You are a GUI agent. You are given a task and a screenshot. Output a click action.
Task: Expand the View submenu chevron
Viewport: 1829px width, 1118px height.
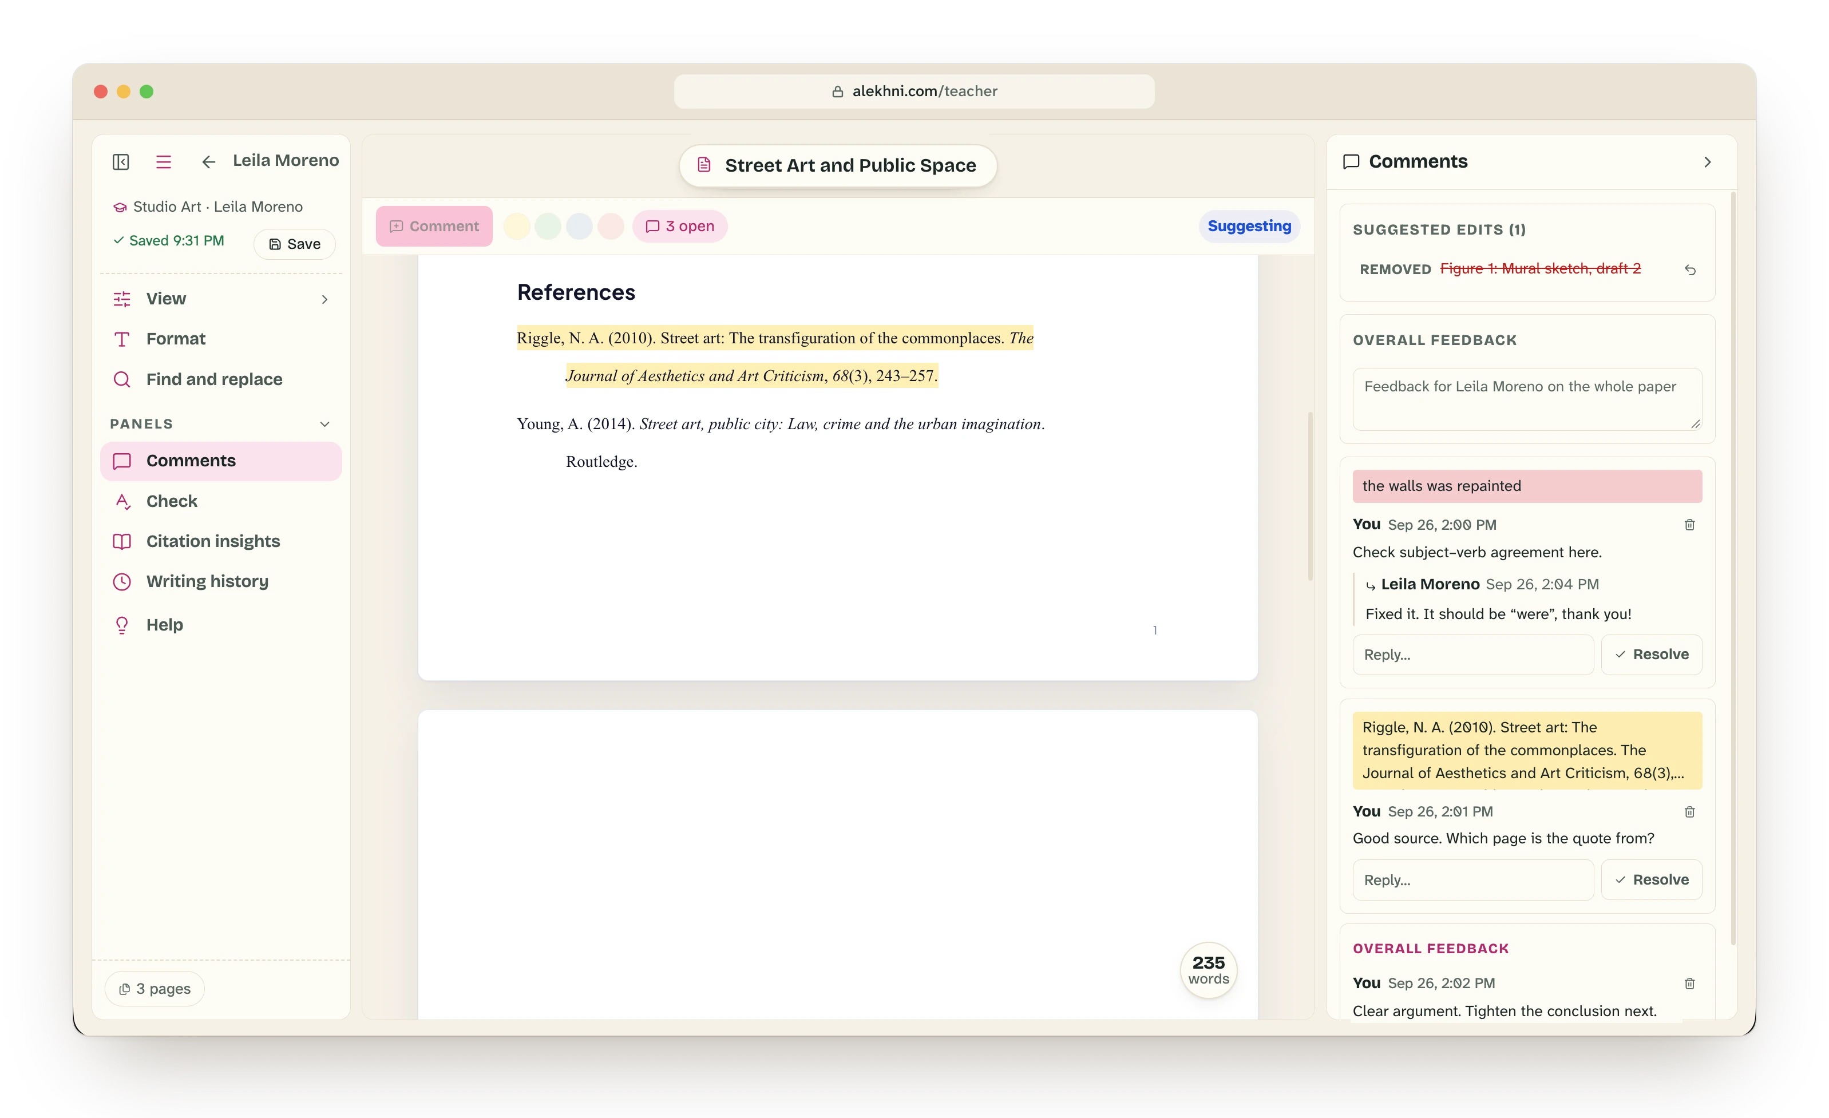[324, 299]
